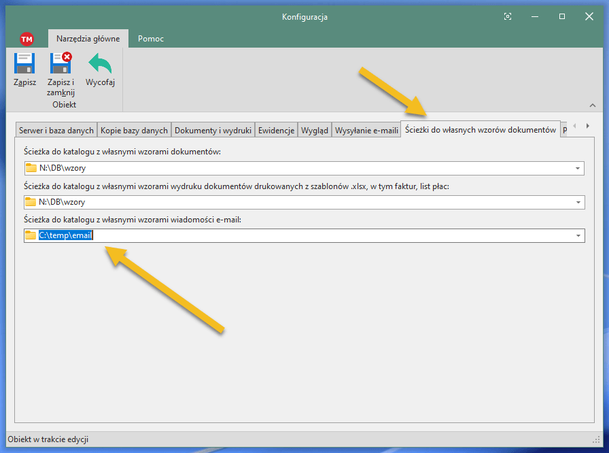Click into the C:\temp\email path field

(x=306, y=235)
